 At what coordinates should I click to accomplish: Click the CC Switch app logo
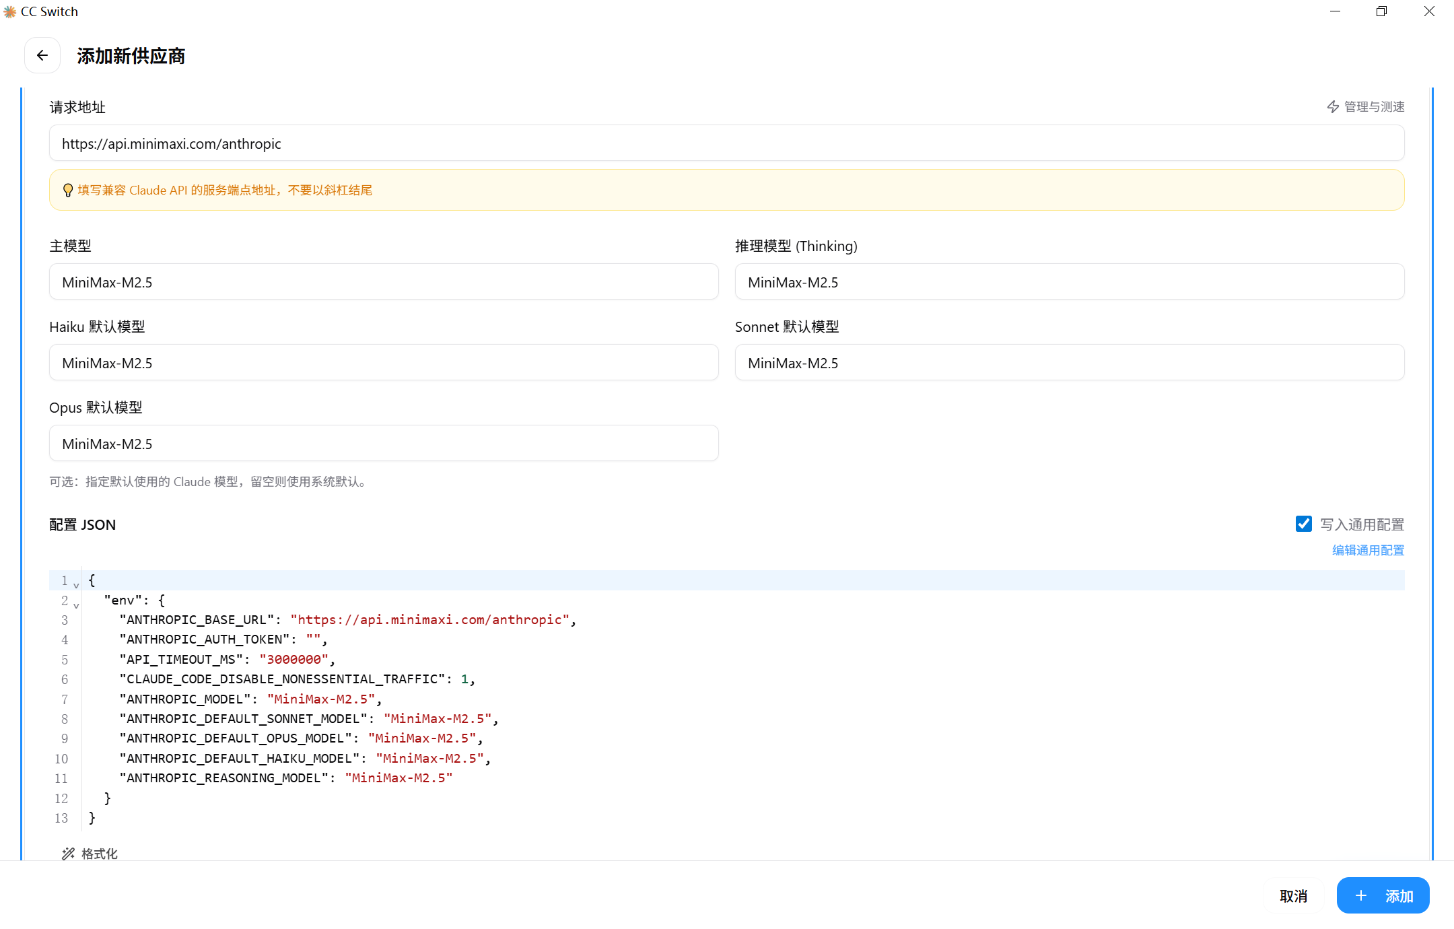(9, 11)
